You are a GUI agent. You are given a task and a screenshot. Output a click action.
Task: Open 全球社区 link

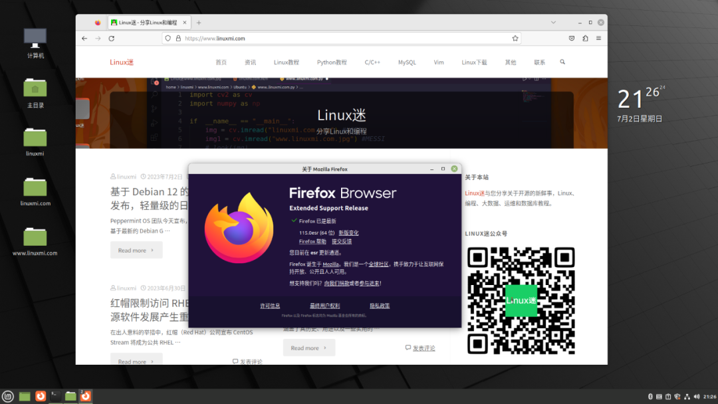378,264
